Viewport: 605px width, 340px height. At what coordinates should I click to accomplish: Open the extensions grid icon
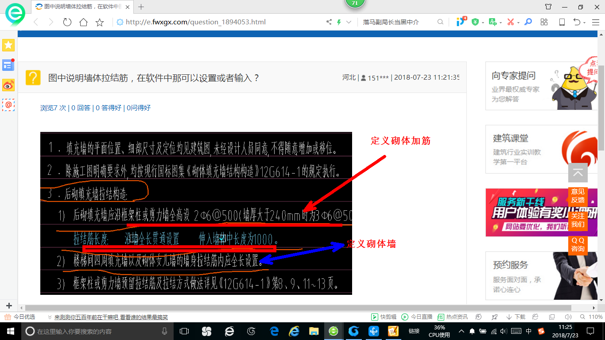point(544,22)
